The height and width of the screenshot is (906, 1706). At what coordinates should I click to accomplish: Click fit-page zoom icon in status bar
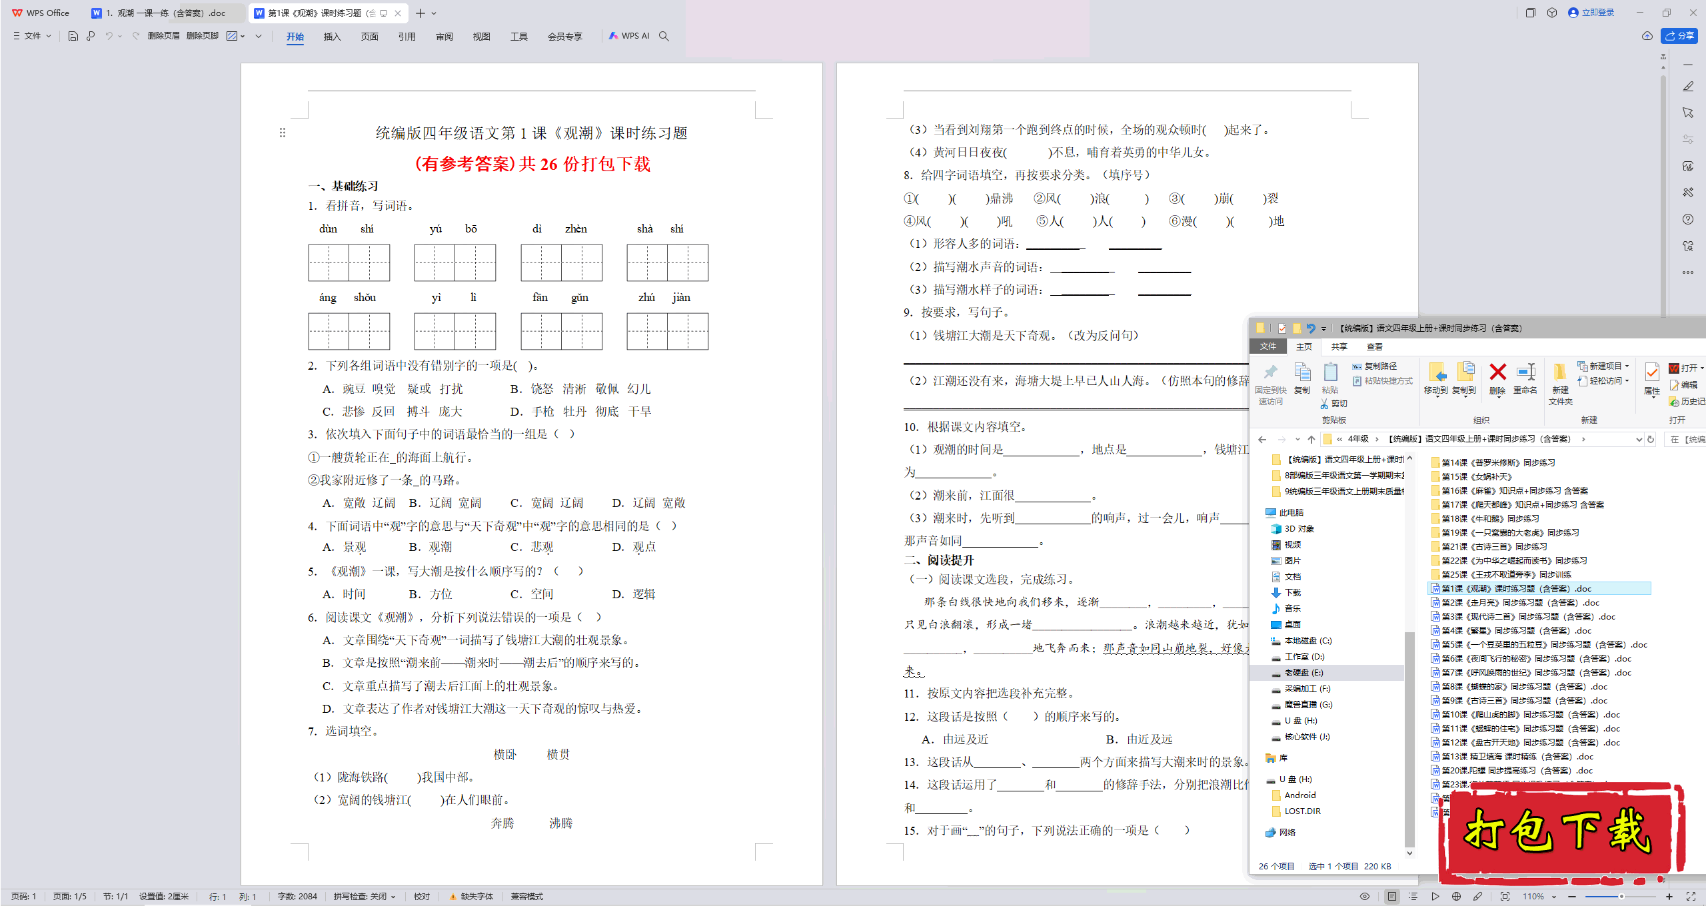[x=1505, y=897]
